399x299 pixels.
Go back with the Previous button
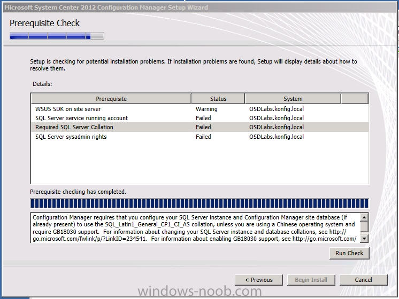click(x=259, y=280)
